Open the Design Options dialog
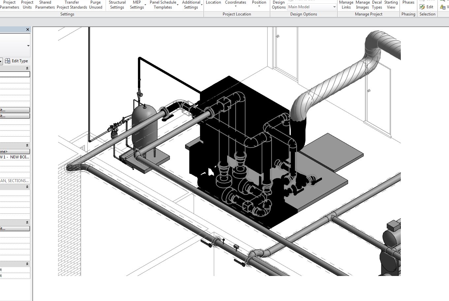449x301 pixels. (279, 5)
